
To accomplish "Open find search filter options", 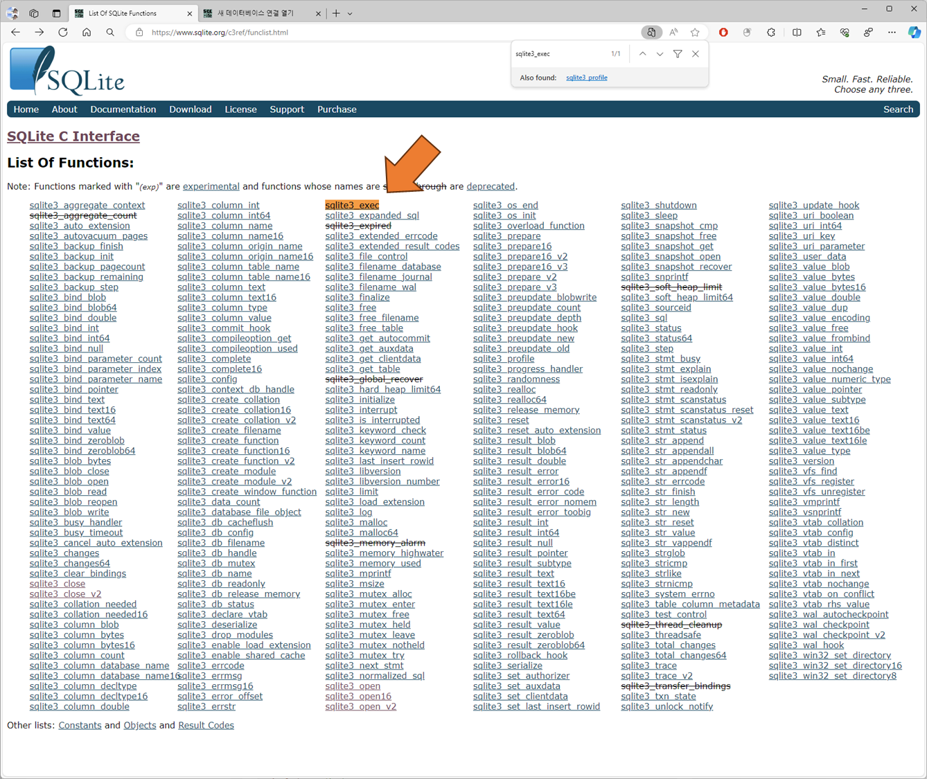I will (x=678, y=54).
